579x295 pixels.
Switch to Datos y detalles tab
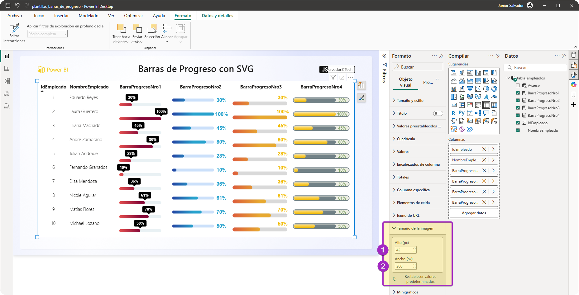point(217,16)
